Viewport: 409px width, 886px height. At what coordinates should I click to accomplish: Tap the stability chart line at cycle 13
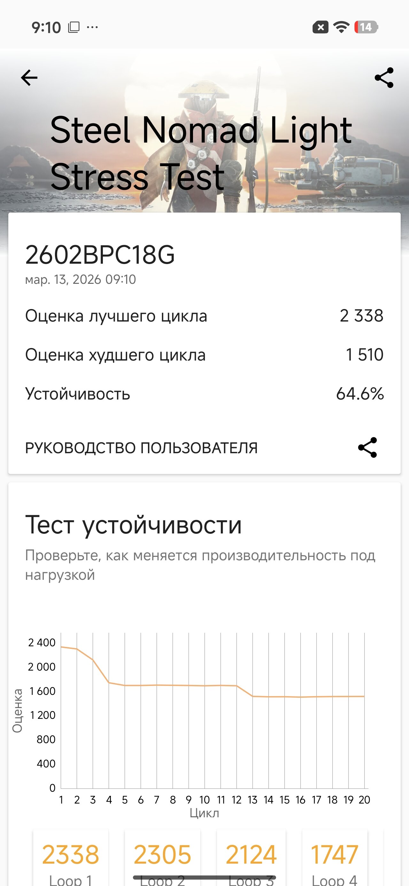(x=252, y=696)
